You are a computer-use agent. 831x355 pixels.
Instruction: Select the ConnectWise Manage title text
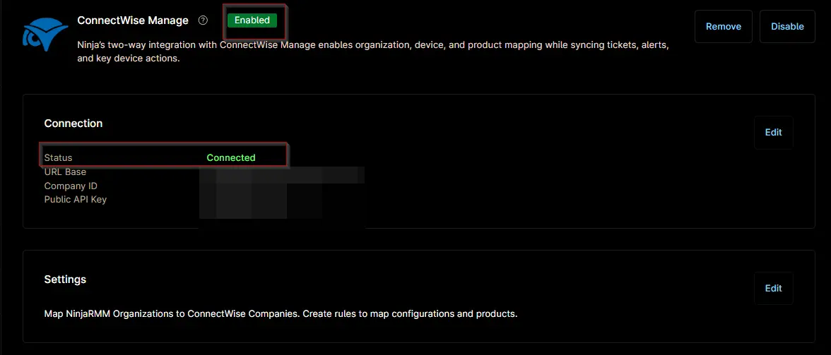[x=133, y=20]
